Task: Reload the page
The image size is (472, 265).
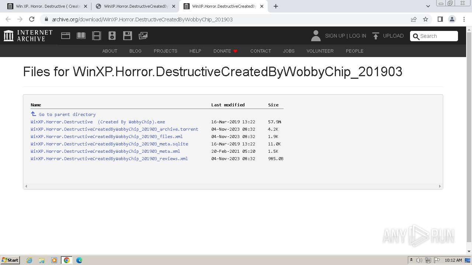Action: (x=32, y=19)
